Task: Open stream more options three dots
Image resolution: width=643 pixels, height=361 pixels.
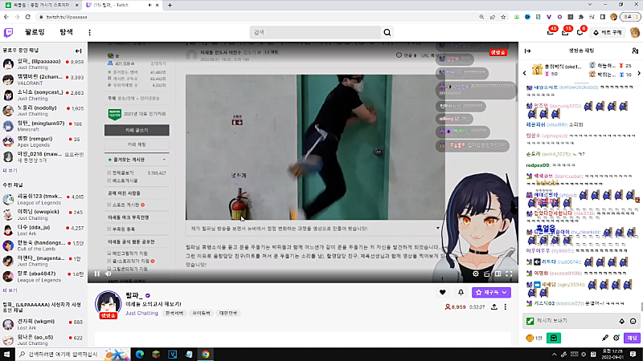Action: point(506,306)
